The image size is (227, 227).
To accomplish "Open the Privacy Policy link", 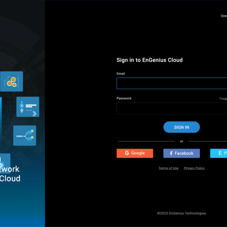I will pyautogui.click(x=194, y=168).
